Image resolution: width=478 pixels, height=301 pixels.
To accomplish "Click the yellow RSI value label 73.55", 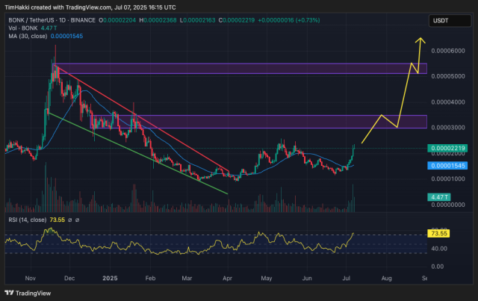I will [x=439, y=234].
